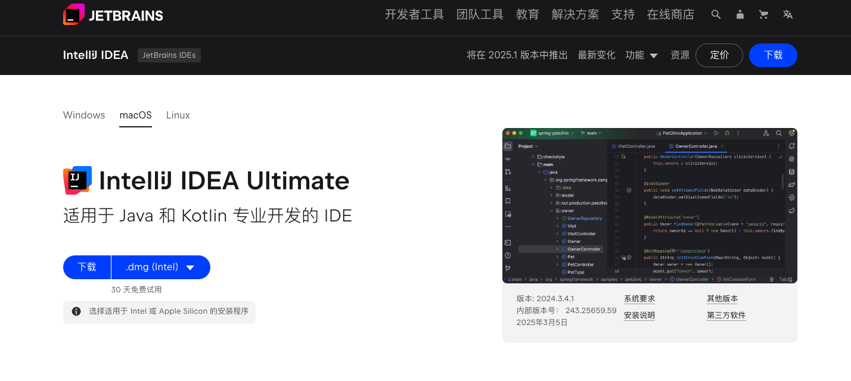Open the shopping cart icon
The image size is (851, 381).
(763, 15)
